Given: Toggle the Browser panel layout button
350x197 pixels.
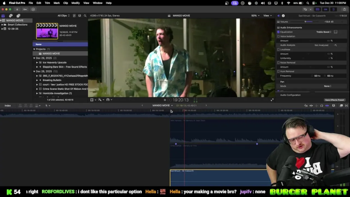Looking at the screenshot, I should pyautogui.click(x=317, y=9).
